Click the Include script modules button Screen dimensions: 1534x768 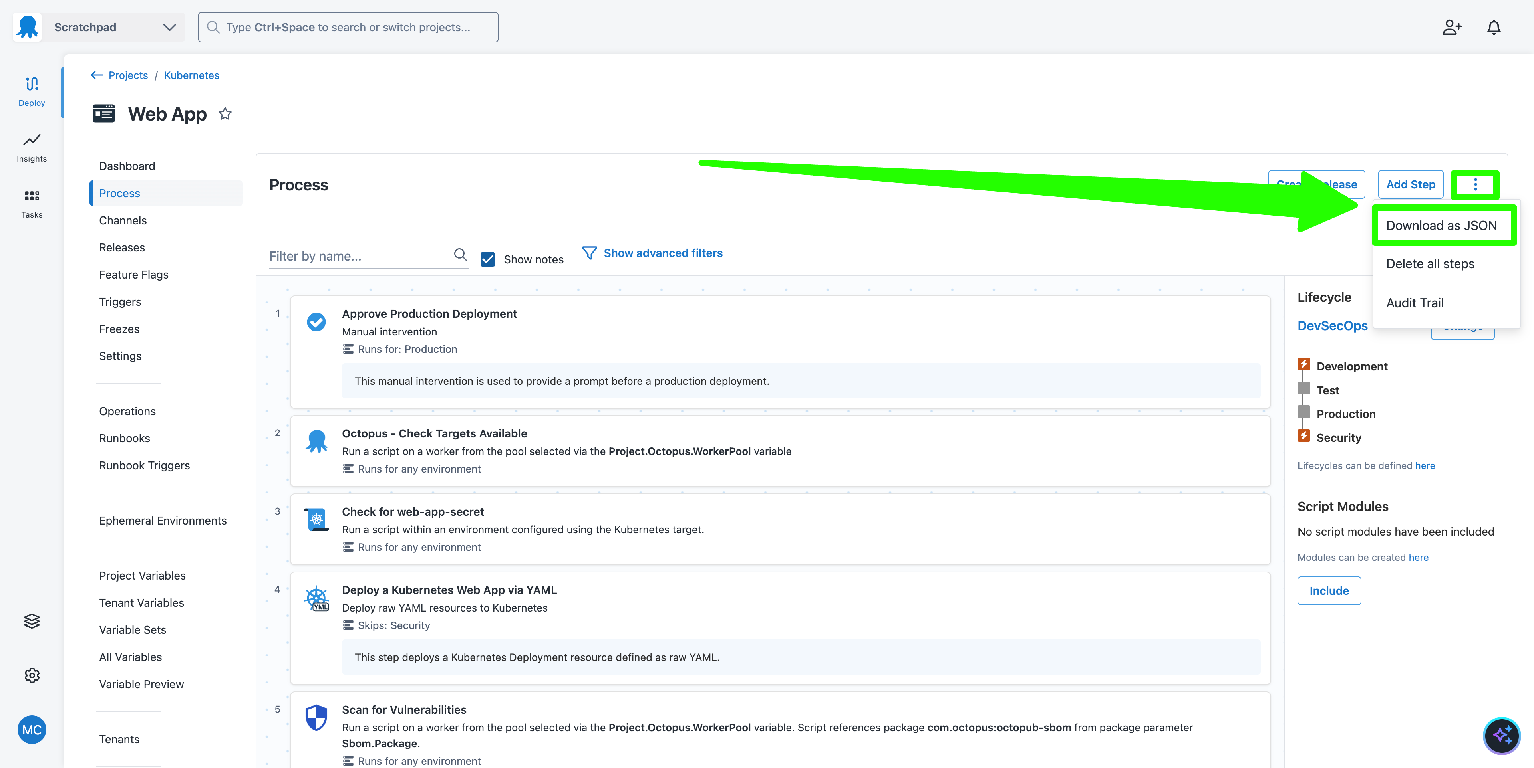(x=1329, y=591)
